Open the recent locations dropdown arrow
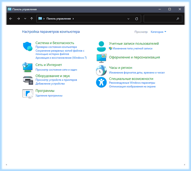The width and height of the screenshot is (191, 171). click(x=25, y=19)
